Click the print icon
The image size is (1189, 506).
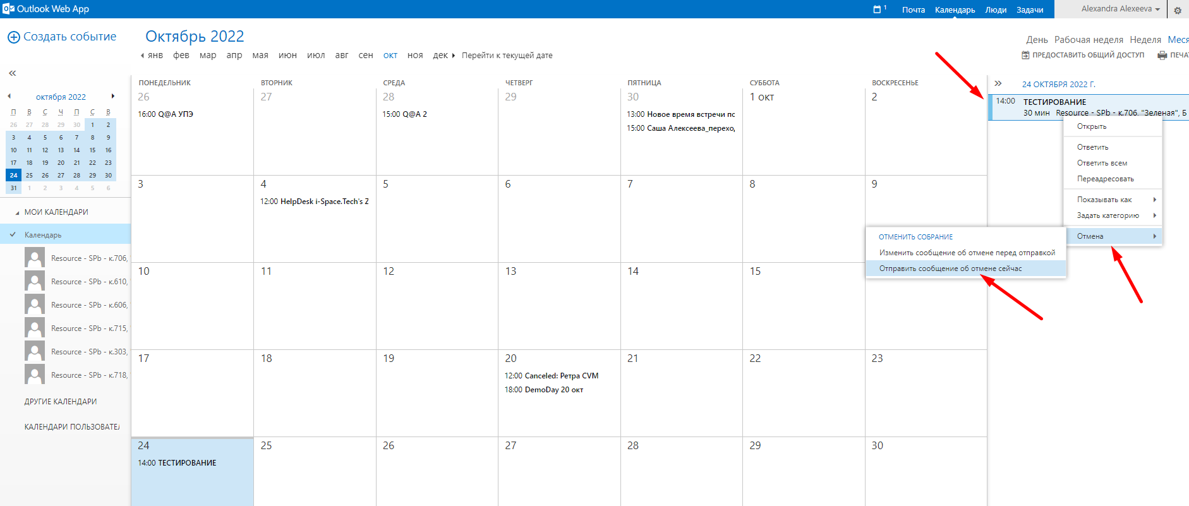click(1162, 56)
